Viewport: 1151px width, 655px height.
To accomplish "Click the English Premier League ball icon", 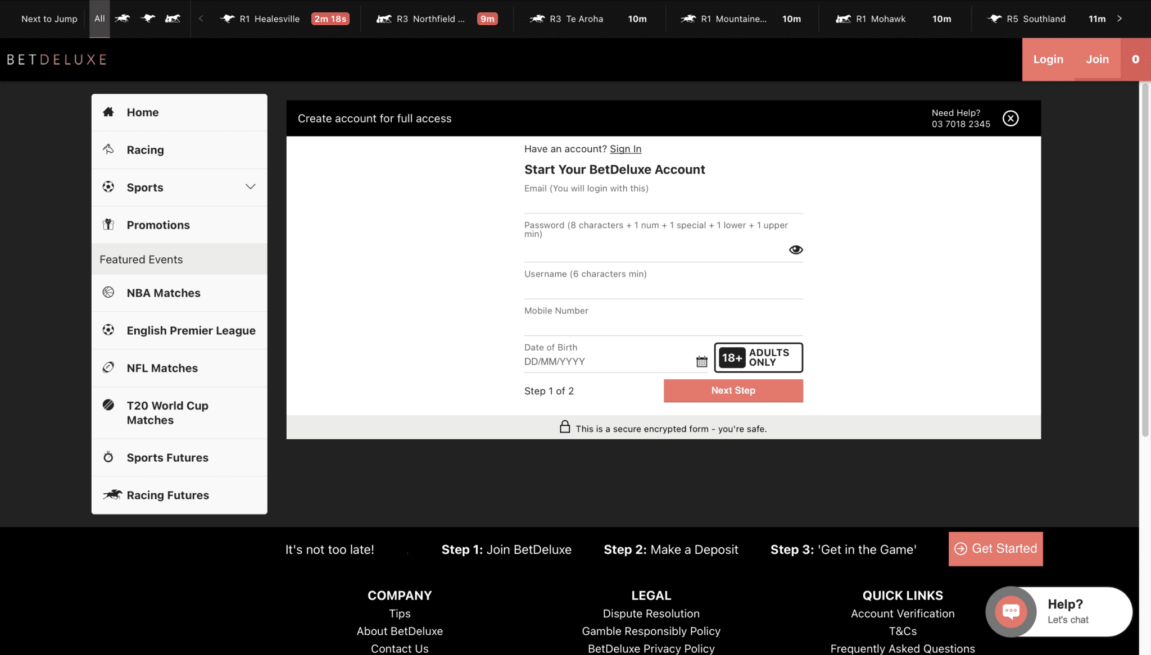I will (108, 330).
